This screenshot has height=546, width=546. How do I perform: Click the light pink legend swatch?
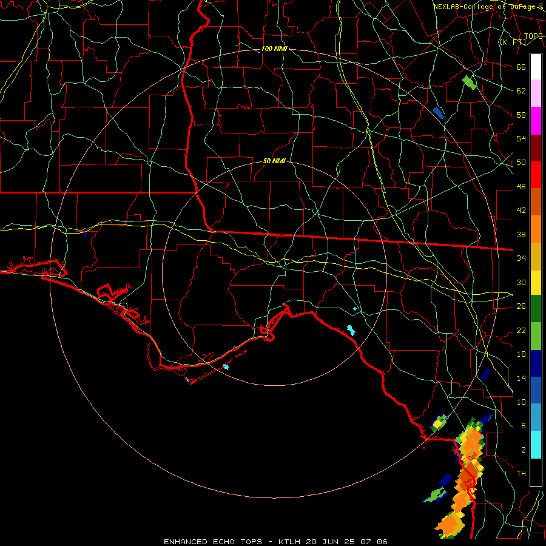[536, 93]
